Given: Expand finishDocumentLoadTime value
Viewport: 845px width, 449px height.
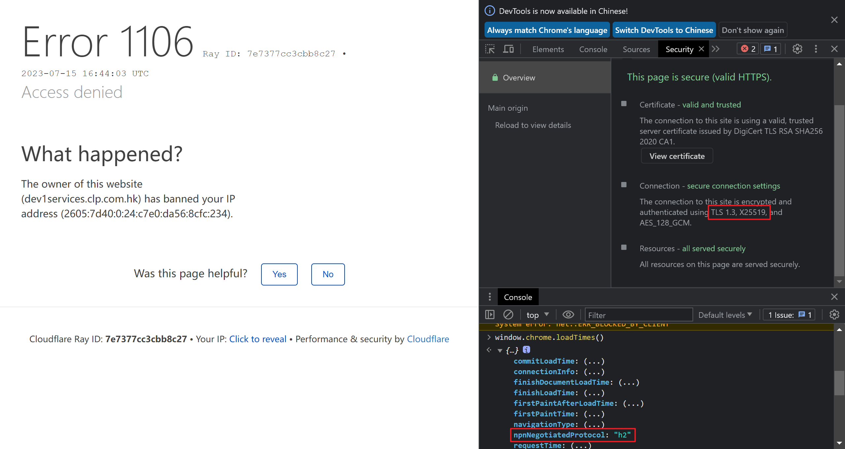Looking at the screenshot, I should (629, 382).
